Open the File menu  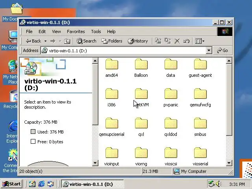tap(29, 31)
